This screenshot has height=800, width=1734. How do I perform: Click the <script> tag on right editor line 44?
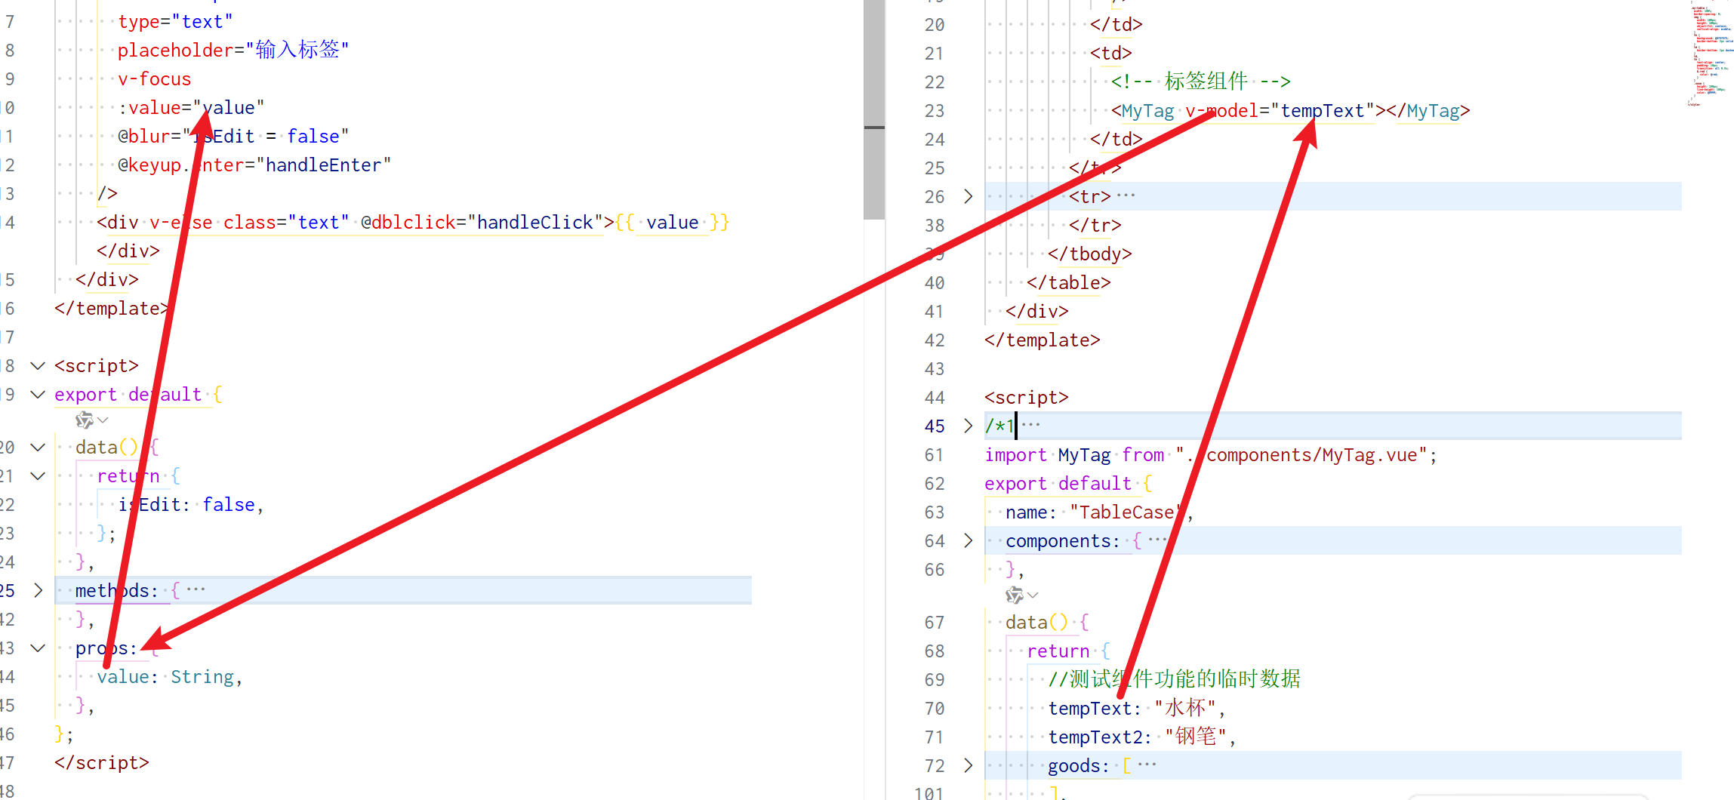(x=1026, y=398)
